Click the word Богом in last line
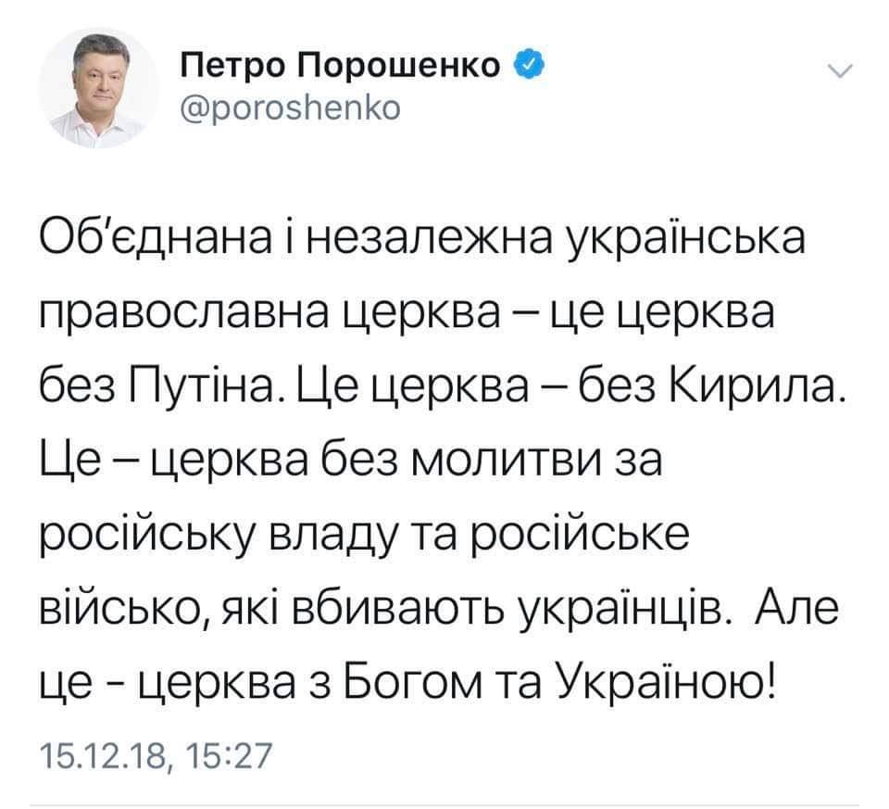889x809 pixels. pyautogui.click(x=414, y=686)
